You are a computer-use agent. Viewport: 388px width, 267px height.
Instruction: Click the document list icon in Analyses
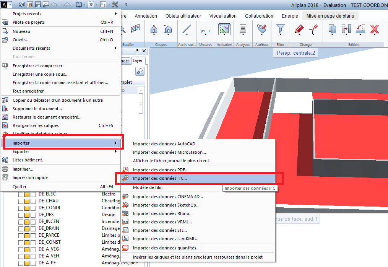243,29
